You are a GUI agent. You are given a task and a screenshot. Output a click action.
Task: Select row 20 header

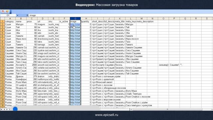[x=2, y=76]
